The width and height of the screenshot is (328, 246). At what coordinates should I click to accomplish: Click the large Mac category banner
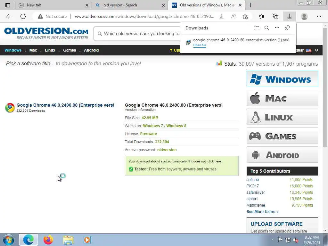pos(282,98)
